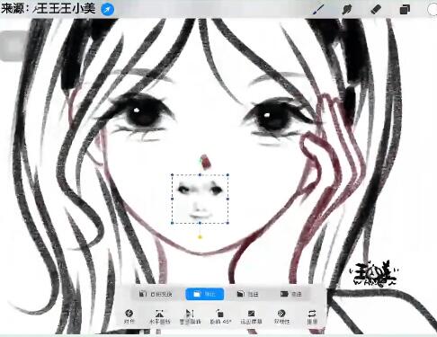Viewport: 437px width, 337px height.
Task: Open the Layers panel
Action: 405,10
